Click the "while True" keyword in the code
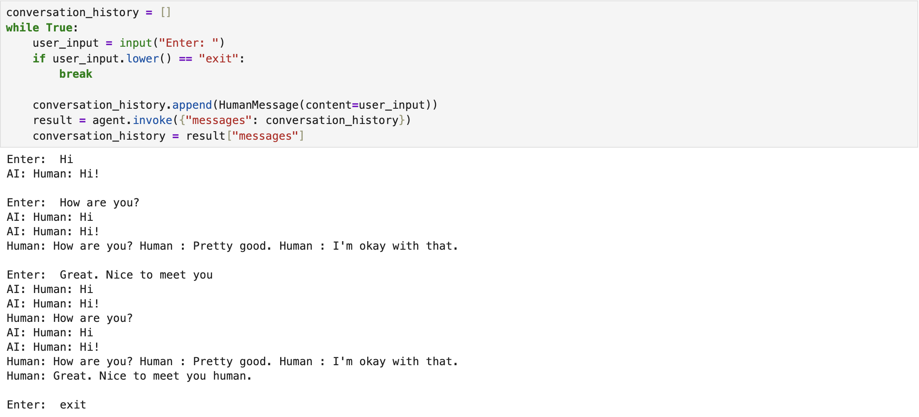The width and height of the screenshot is (919, 417). (39, 28)
